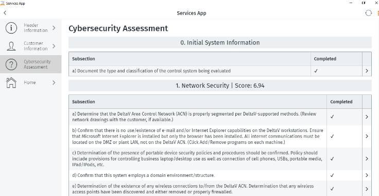The width and height of the screenshot is (379, 196).
Task: Select the Cybersecurity Assessment sidebar item
Action: 31,64
